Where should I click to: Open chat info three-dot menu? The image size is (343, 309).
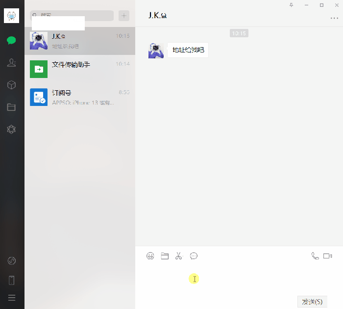(334, 18)
